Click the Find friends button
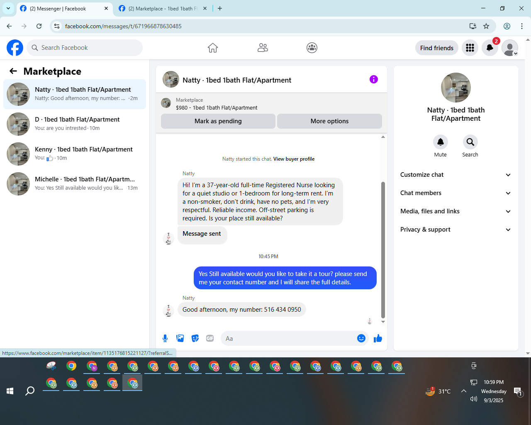The height and width of the screenshot is (425, 531). (x=437, y=48)
